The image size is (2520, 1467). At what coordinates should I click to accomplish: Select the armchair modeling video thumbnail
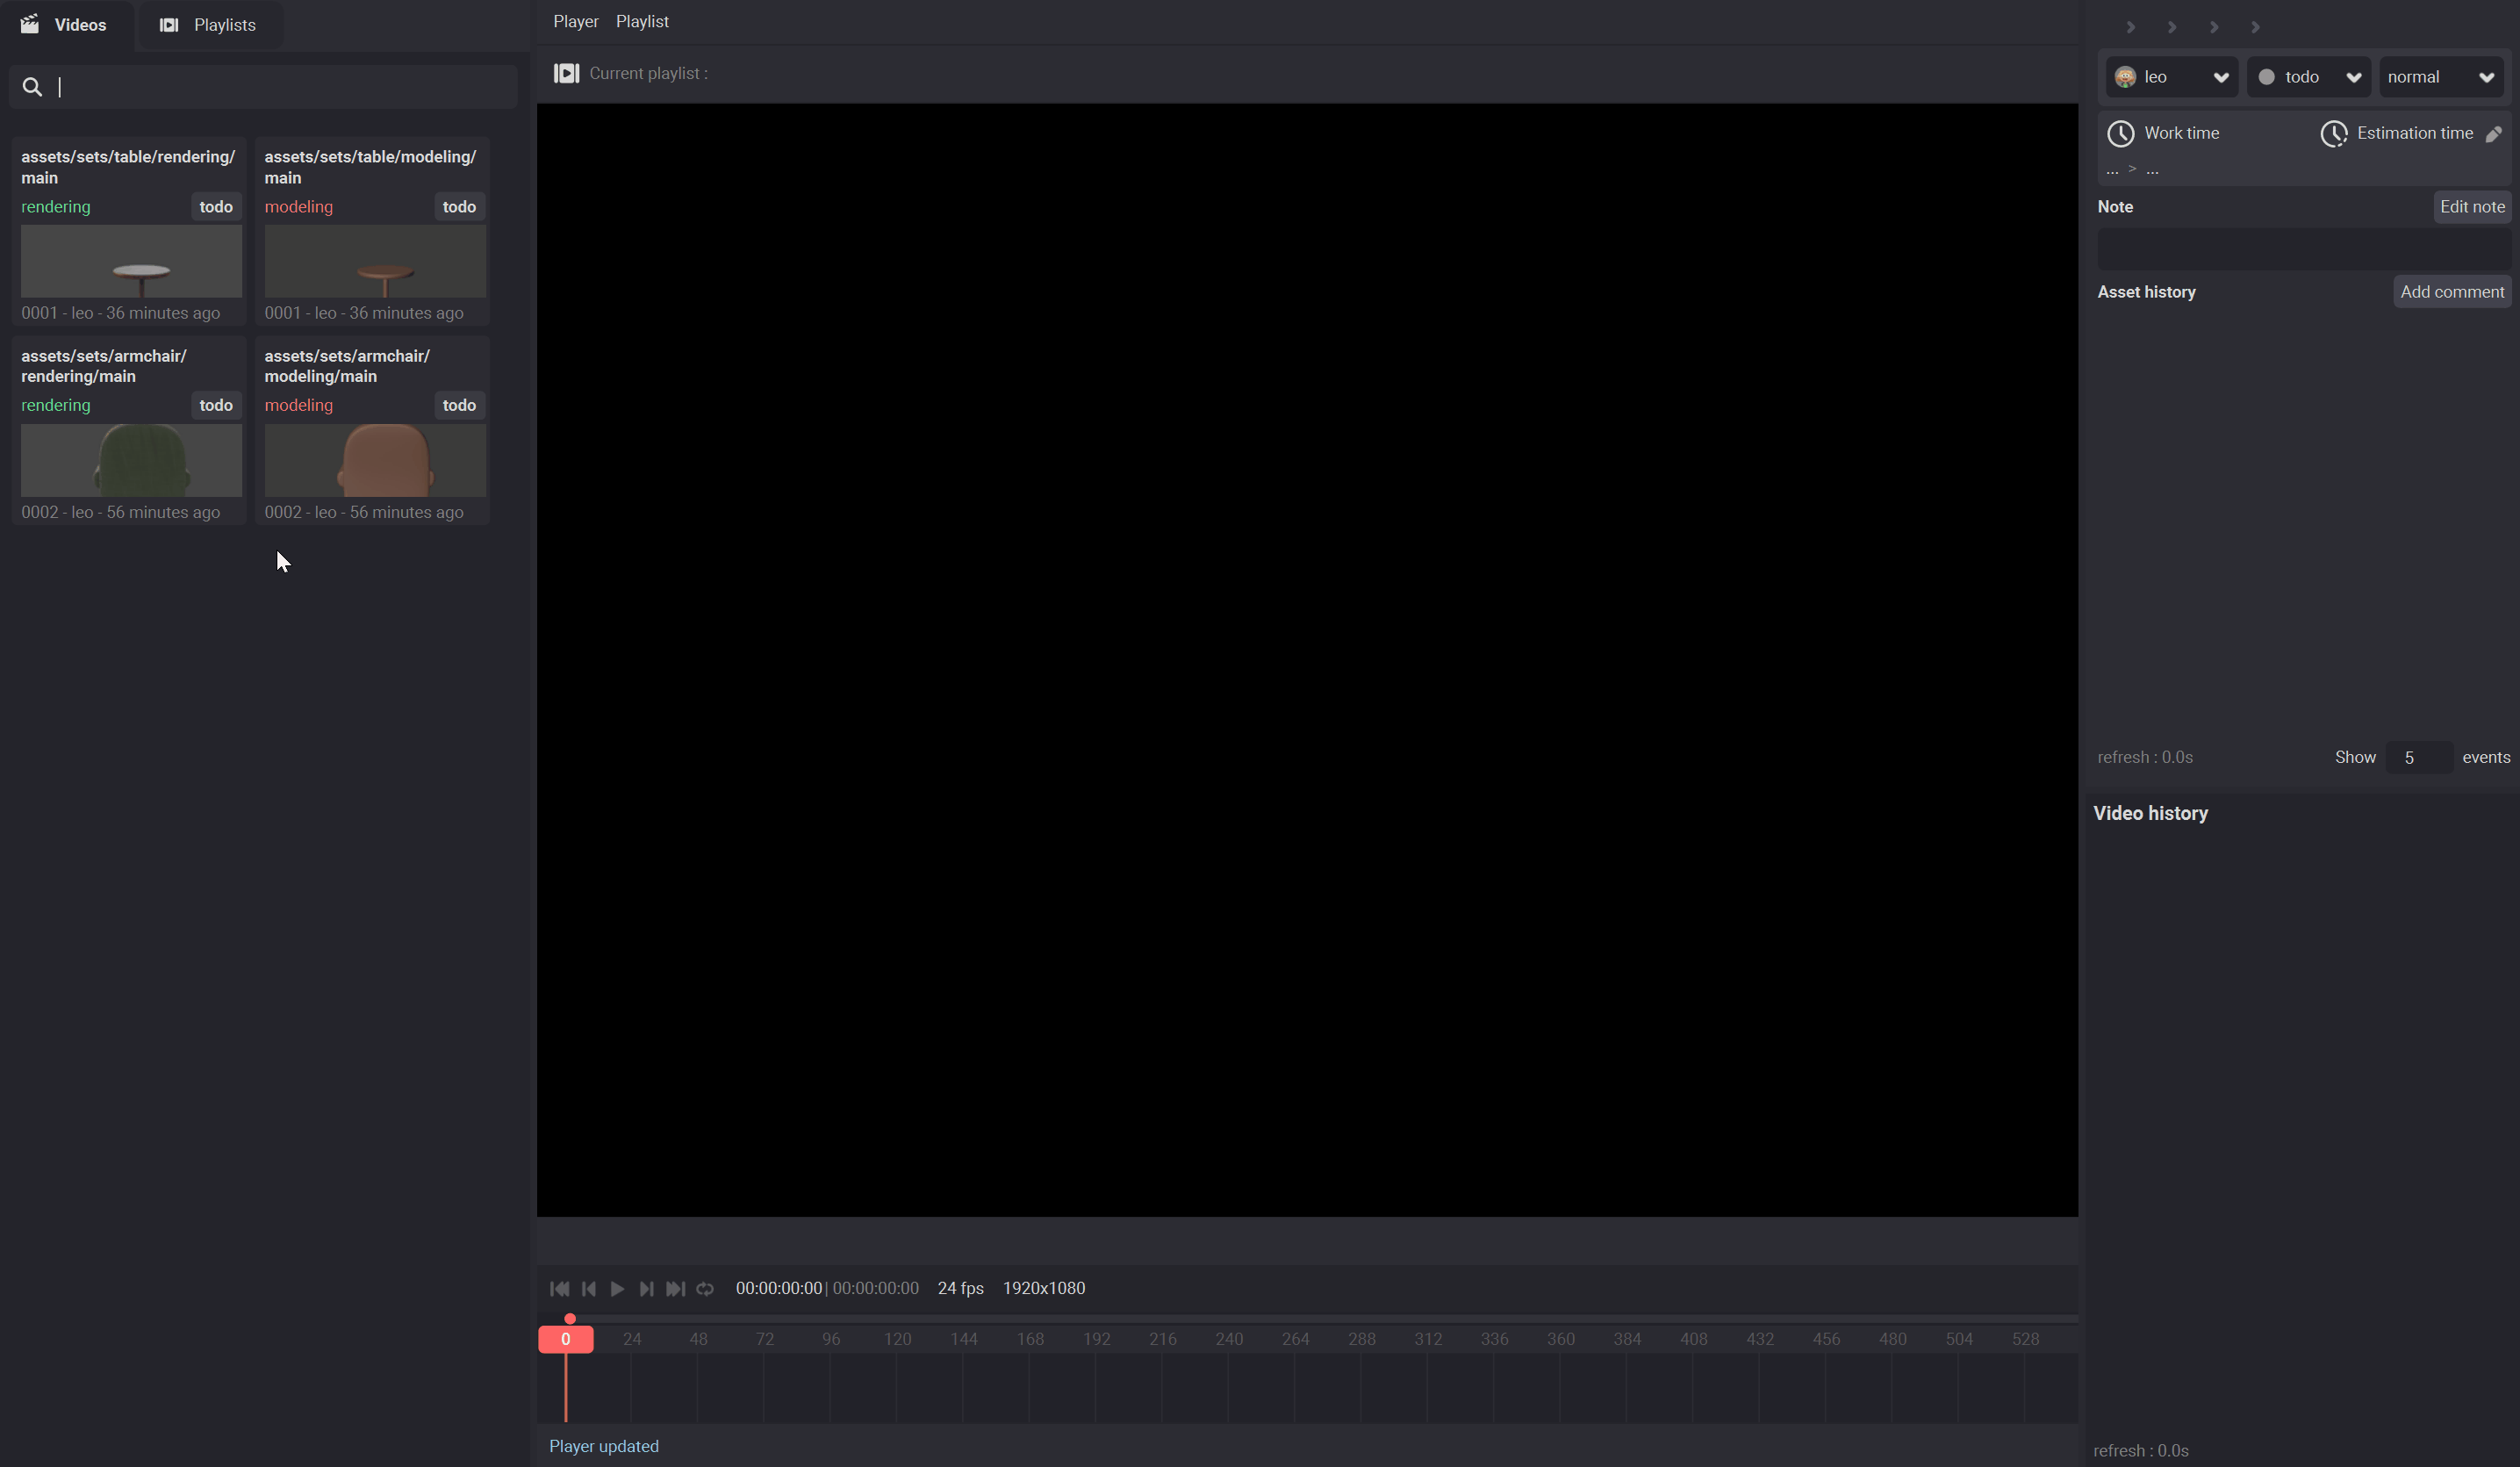[375, 460]
